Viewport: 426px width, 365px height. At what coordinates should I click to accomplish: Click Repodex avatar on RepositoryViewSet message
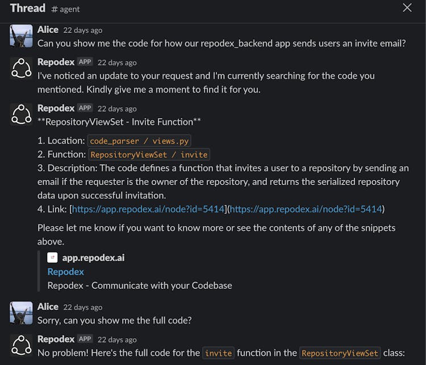pyautogui.click(x=22, y=114)
